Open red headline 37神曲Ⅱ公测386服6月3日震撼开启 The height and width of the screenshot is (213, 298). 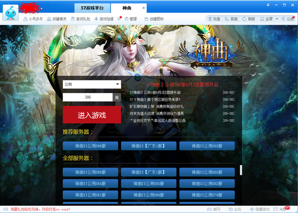coord(182,84)
